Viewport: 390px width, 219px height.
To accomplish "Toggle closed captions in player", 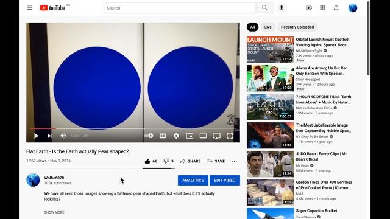I will click(x=163, y=136).
